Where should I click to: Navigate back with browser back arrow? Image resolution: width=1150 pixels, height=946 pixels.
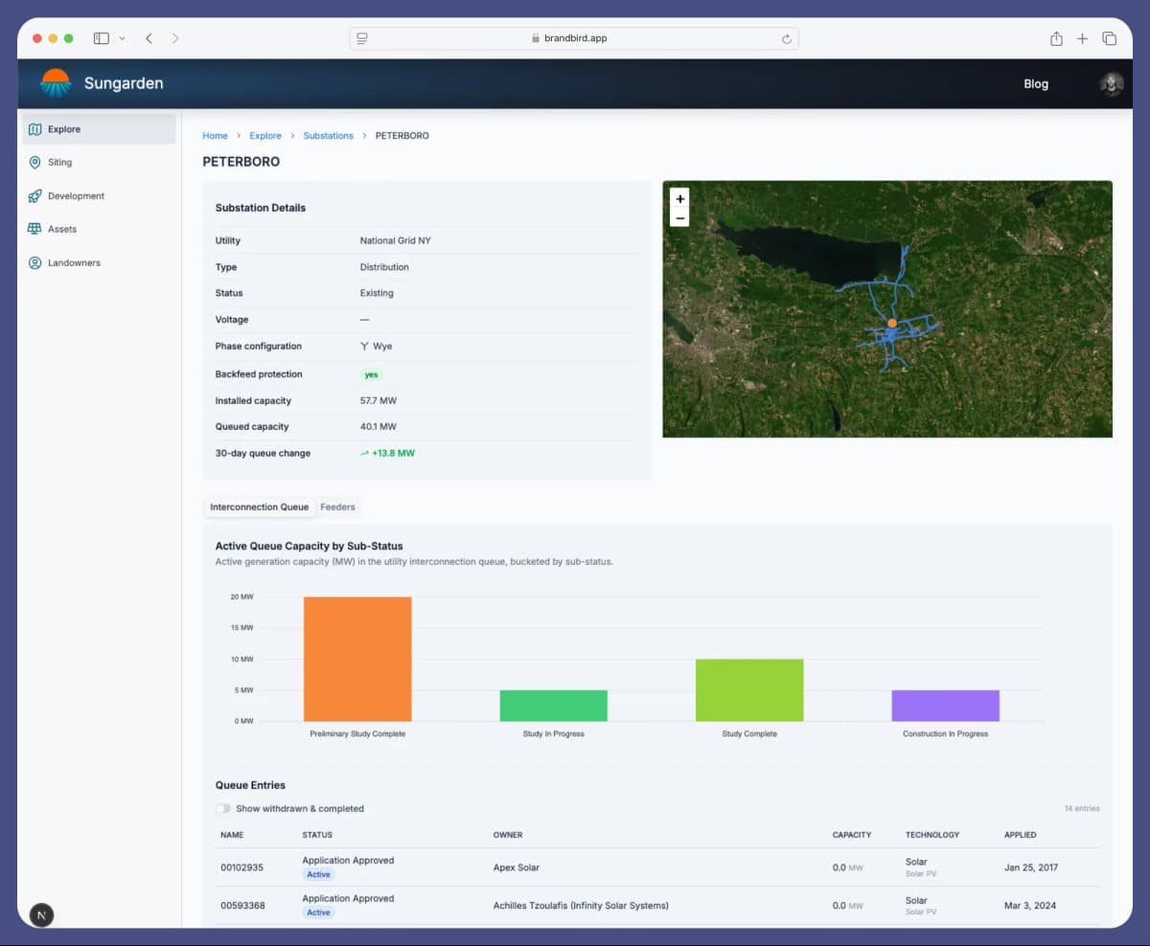tap(149, 38)
